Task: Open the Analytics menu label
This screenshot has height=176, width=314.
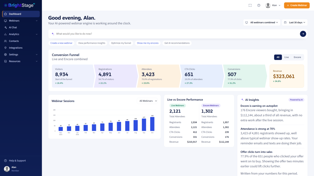Action: point(14,34)
